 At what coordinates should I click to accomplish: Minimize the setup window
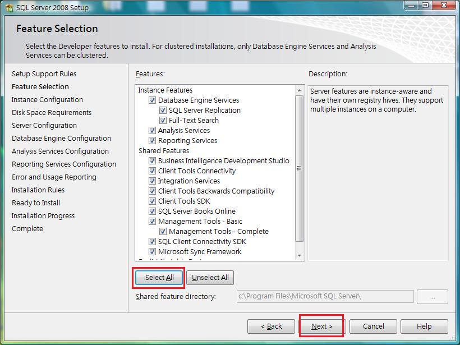click(x=411, y=6)
